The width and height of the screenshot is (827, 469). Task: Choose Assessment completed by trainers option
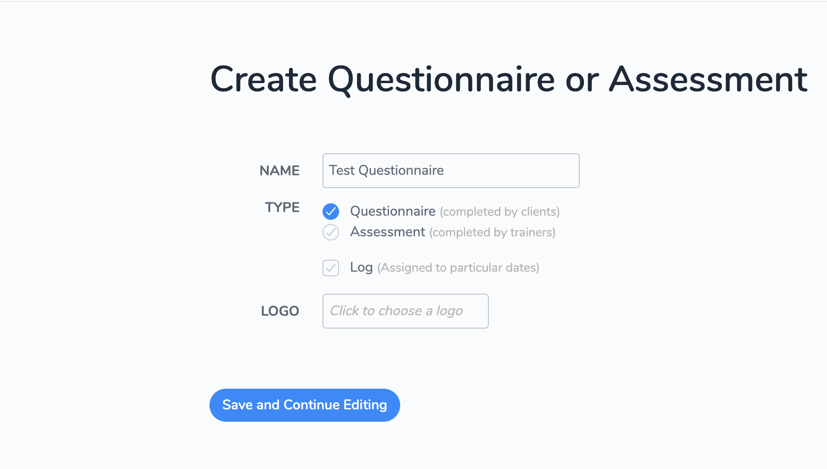330,233
